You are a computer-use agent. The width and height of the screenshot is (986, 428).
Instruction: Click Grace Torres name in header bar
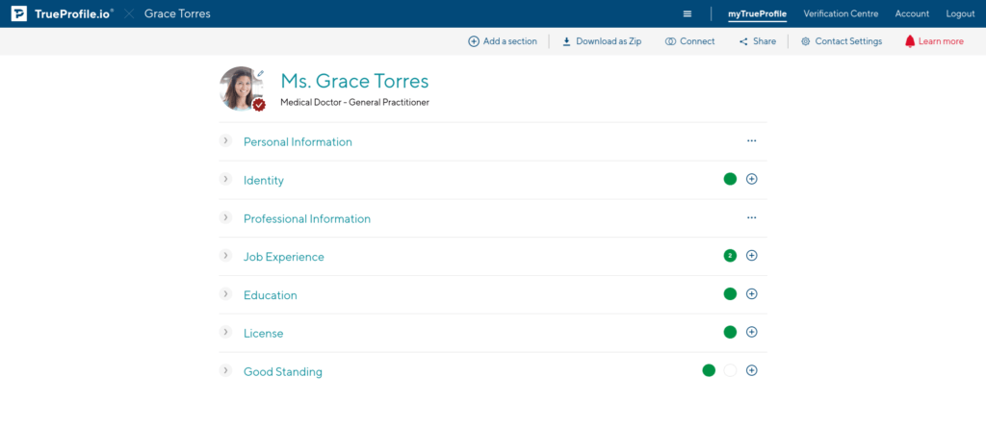coord(177,13)
